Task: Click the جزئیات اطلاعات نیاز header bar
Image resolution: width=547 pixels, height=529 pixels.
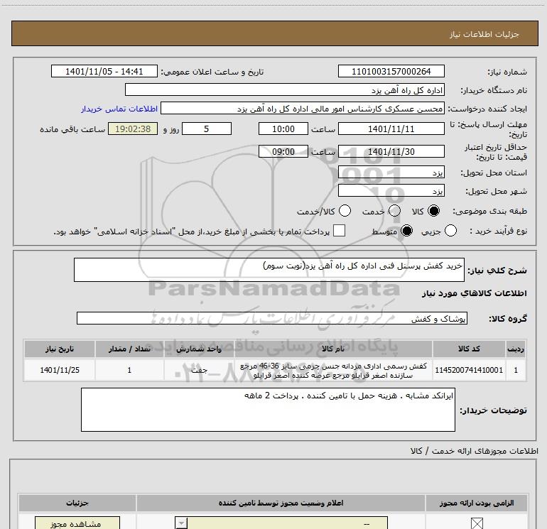Action: click(x=275, y=33)
